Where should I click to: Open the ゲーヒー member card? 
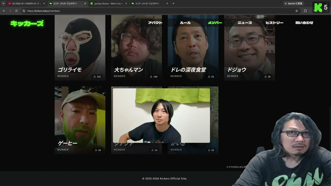[80, 120]
